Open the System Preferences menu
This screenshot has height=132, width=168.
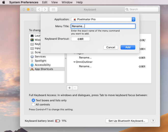(x=24, y=2)
